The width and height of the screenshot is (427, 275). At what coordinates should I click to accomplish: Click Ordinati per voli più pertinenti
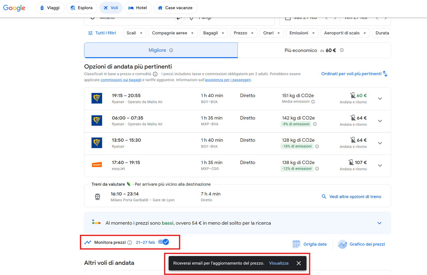pyautogui.click(x=354, y=74)
